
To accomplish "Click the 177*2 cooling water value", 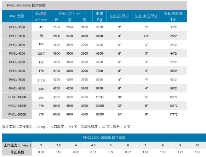I will [x=174, y=115].
